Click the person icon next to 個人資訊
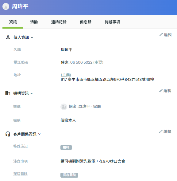Viewport: 177px width, 181px height. pyautogui.click(x=8, y=37)
